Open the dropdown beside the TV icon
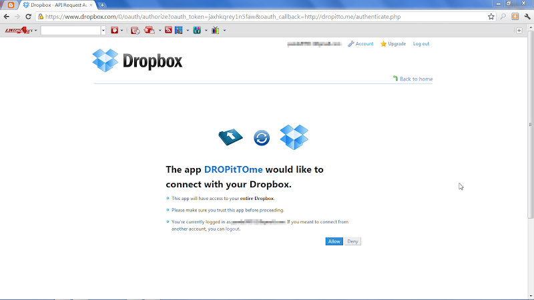Screen dimensions: 534x300 [x=224, y=30]
